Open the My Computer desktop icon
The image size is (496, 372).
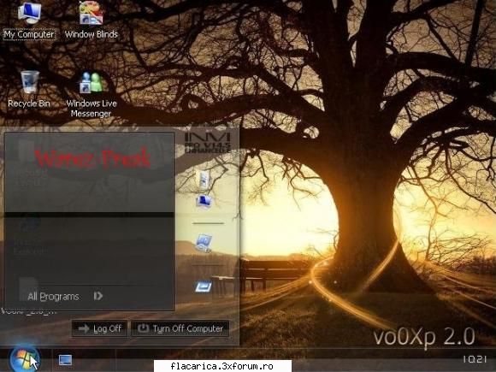[x=29, y=21]
